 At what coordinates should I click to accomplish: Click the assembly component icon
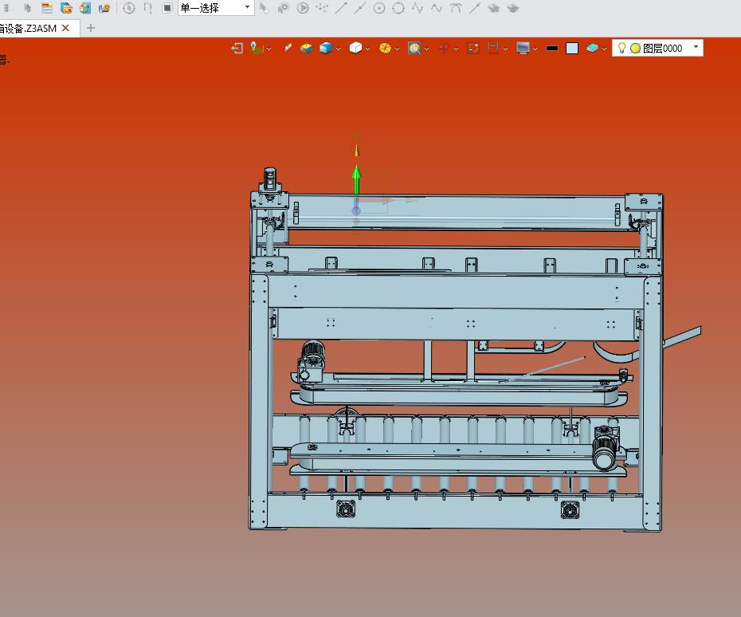pos(104,7)
